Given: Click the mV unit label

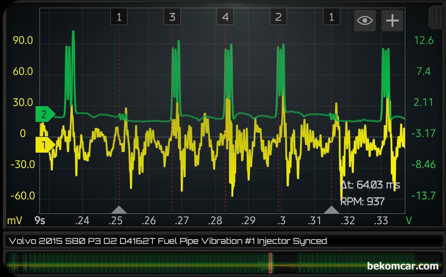Looking at the screenshot, I should (x=14, y=221).
